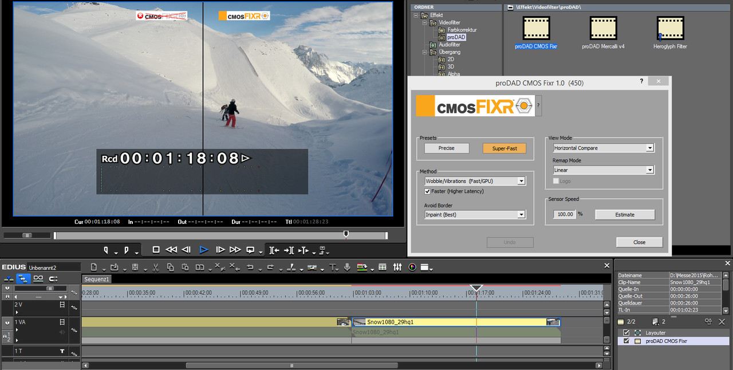Open the vectorscope color wheel icon
Viewport: 733px width, 370px height.
412,267
